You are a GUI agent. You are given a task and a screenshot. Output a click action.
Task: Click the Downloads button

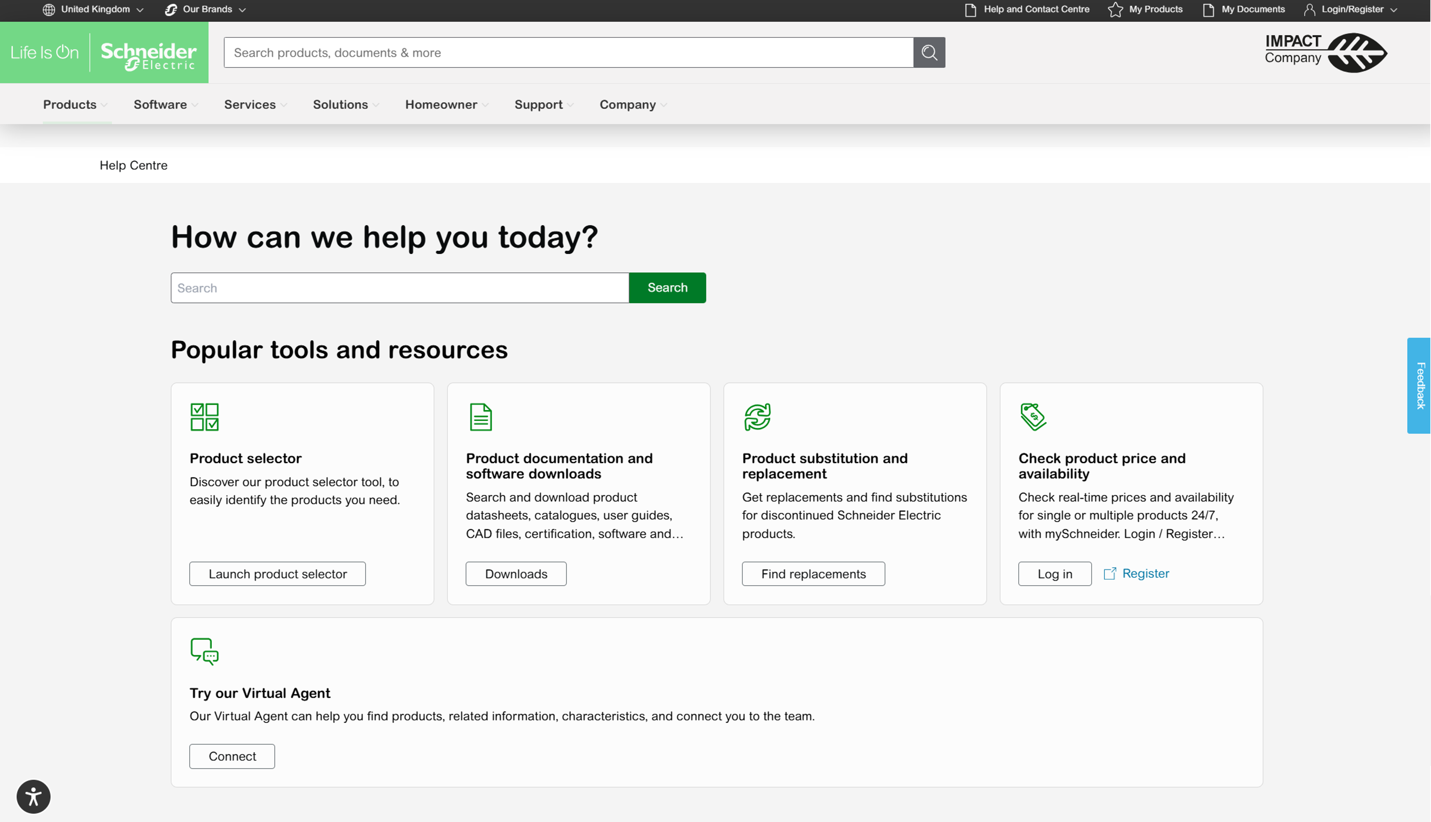pos(516,574)
